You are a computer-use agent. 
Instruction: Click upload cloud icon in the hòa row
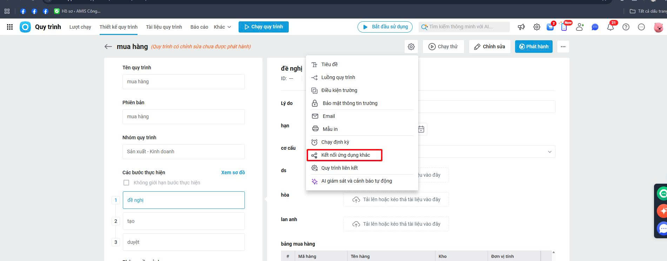click(356, 199)
